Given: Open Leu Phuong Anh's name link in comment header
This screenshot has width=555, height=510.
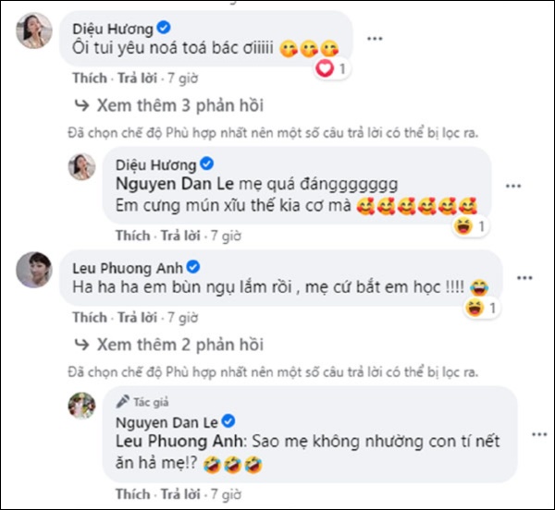Looking at the screenshot, I should [x=128, y=268].
